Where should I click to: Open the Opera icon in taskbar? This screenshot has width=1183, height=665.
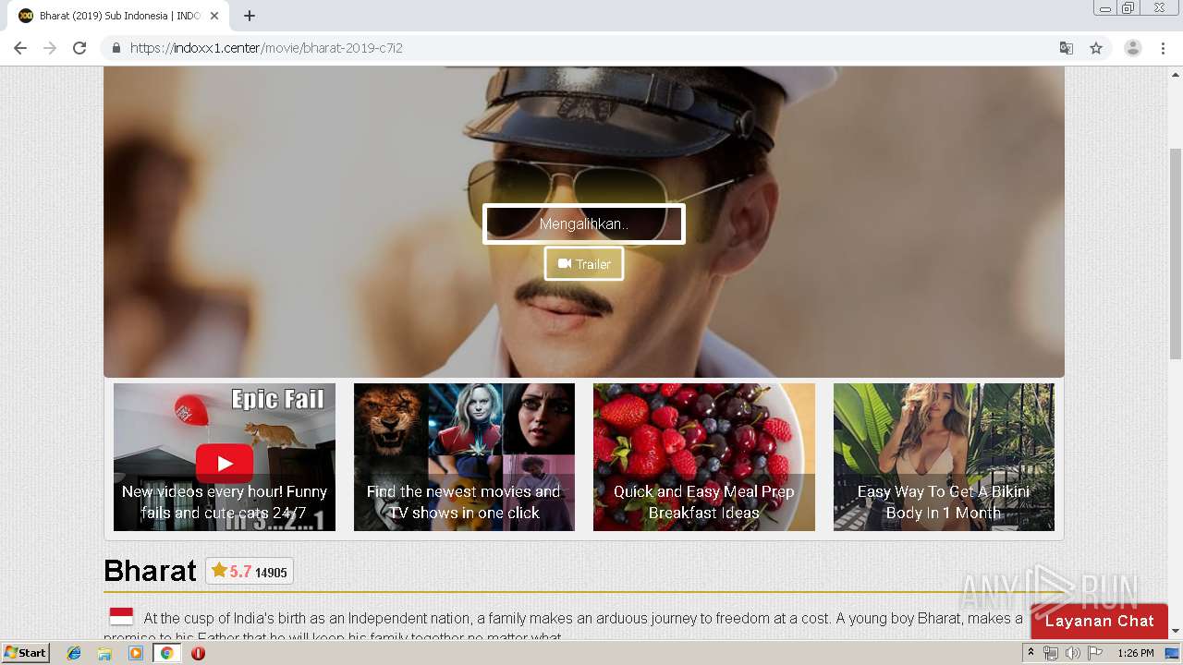(x=198, y=653)
